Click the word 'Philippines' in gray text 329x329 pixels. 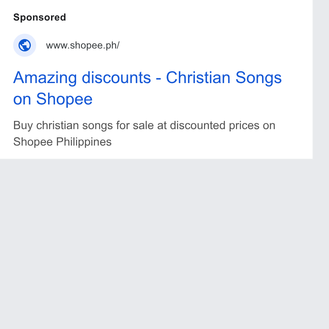pyautogui.click(x=84, y=142)
